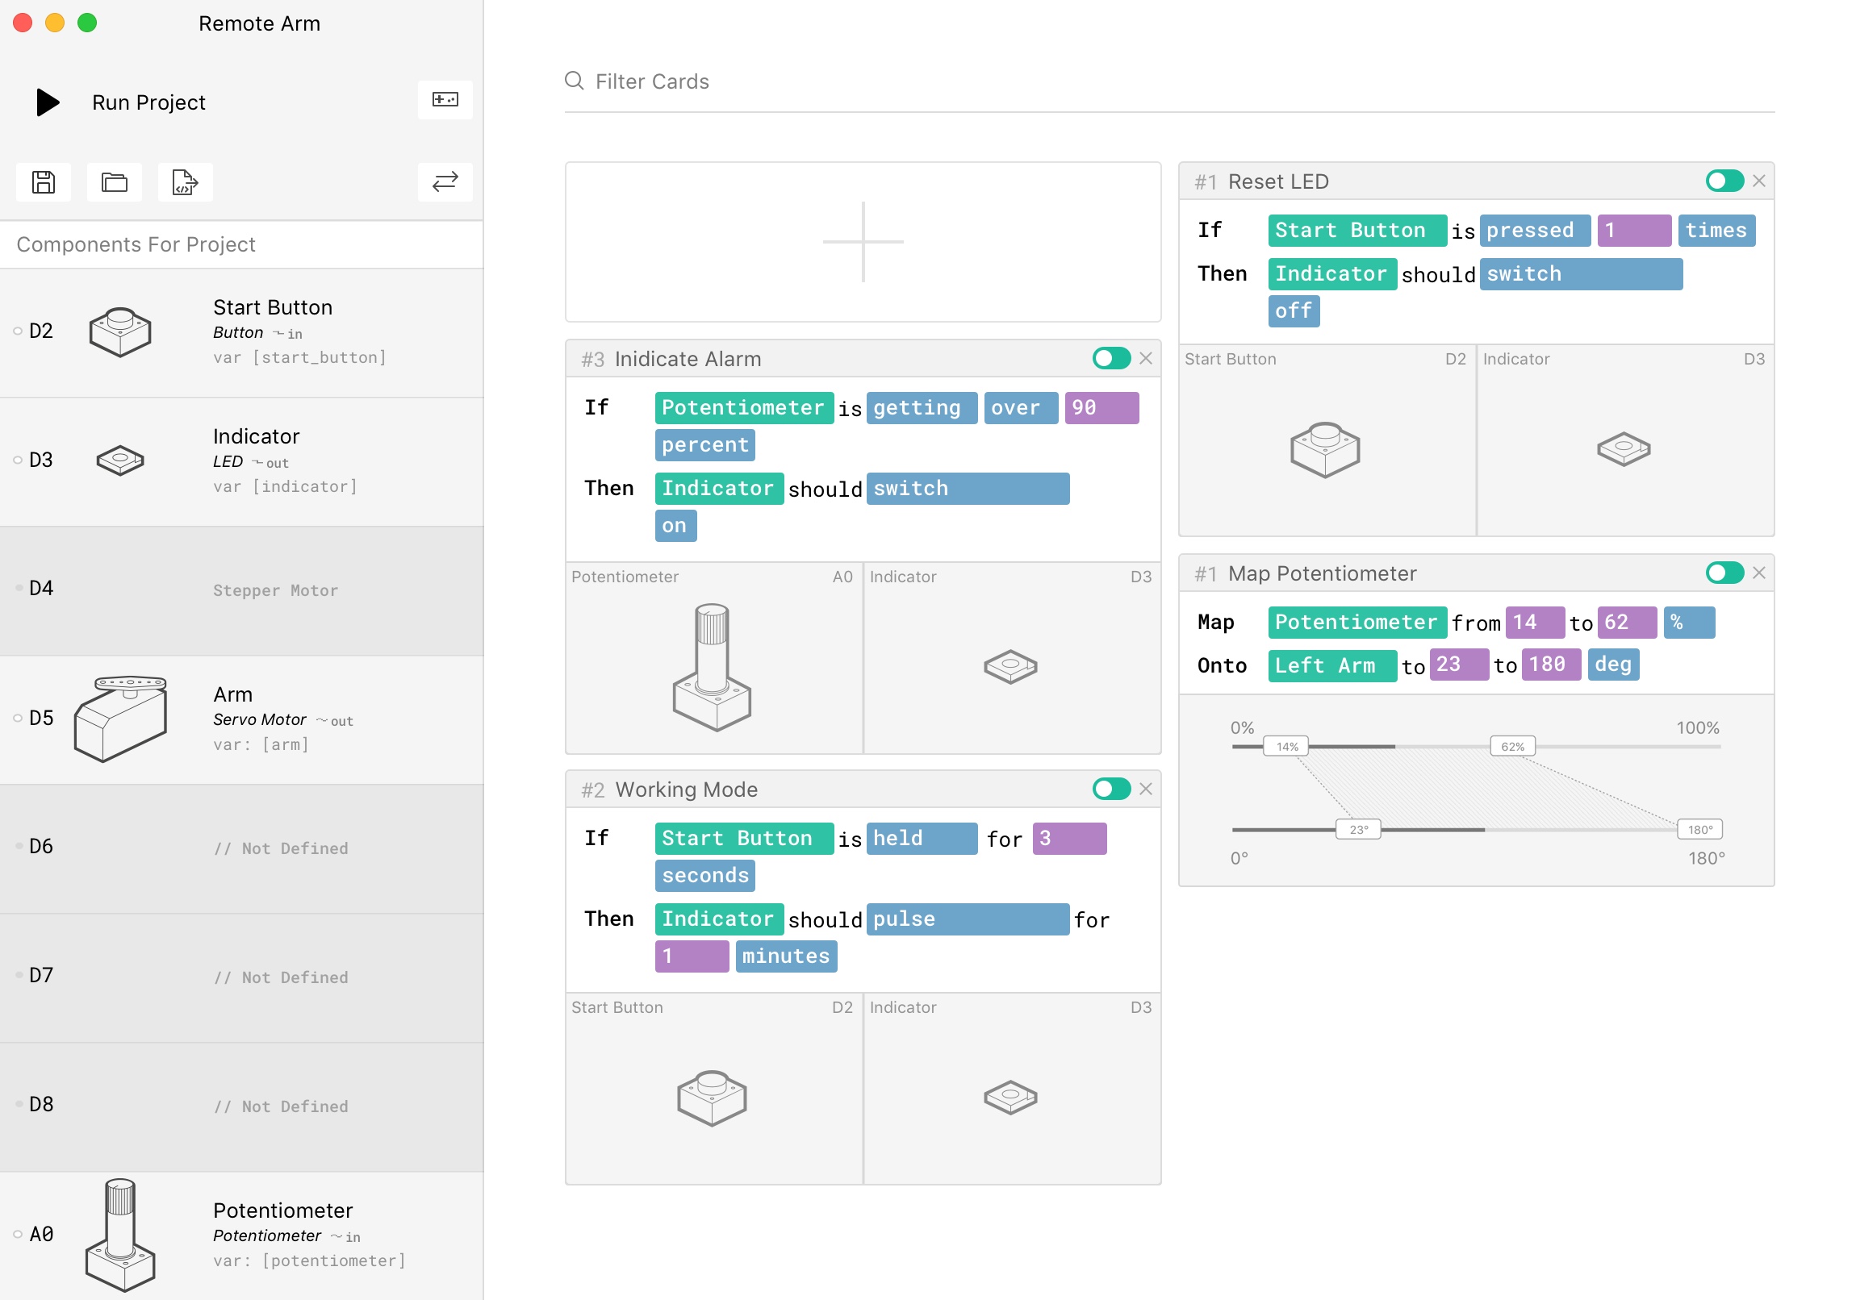Click the Run Project label
Viewport: 1856px width, 1300px height.
pos(148,102)
